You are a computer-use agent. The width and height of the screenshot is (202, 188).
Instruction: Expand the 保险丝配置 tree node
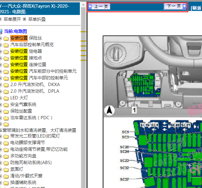point(1,111)
